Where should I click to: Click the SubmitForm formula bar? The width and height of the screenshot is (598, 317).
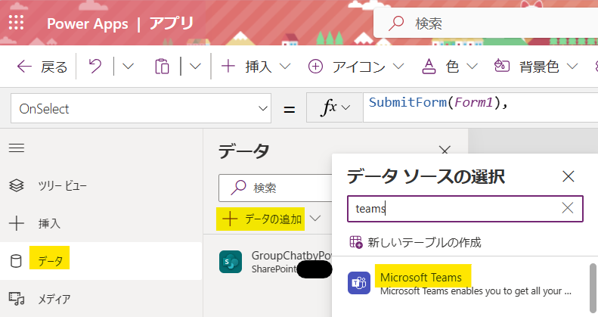tap(481, 107)
